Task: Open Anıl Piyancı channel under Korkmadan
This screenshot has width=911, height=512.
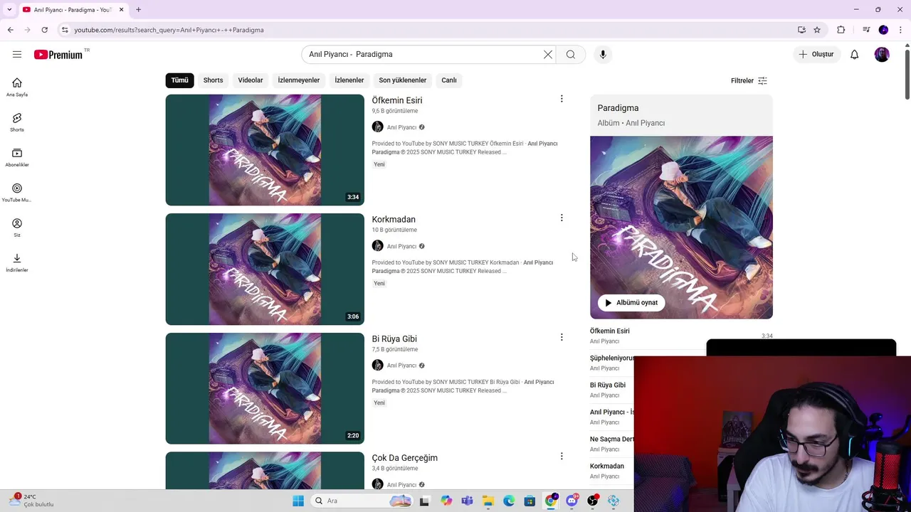Action: click(x=401, y=246)
